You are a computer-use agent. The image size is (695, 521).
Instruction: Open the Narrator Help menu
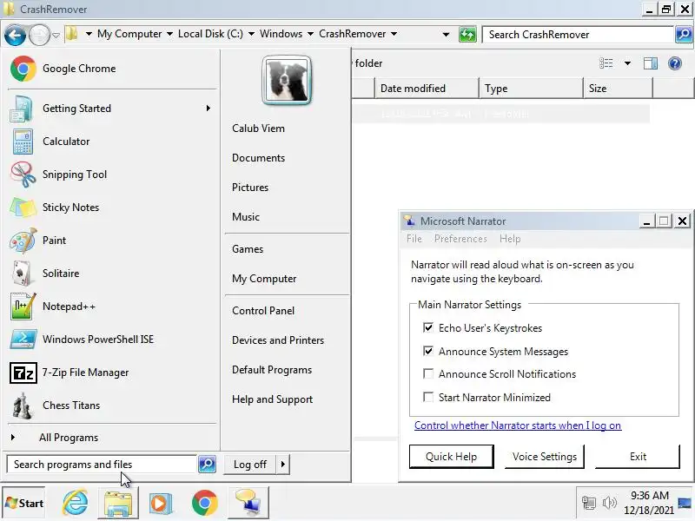[510, 239]
